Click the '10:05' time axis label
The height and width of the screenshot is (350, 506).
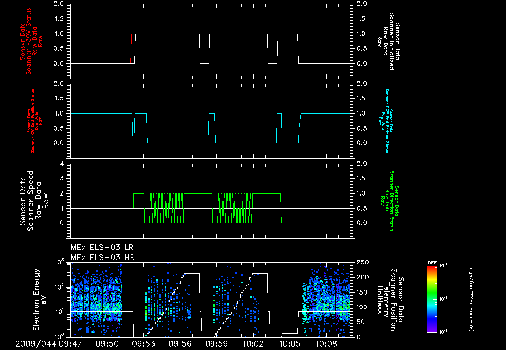point(290,344)
